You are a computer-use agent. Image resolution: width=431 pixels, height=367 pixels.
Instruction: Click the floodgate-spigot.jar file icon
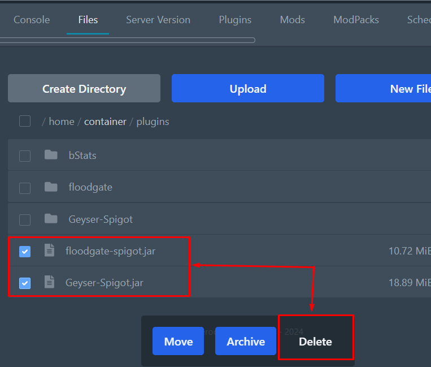click(x=50, y=250)
